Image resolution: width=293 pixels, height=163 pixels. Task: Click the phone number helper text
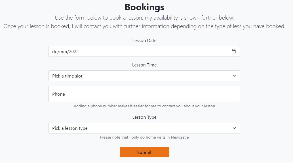coord(144,106)
